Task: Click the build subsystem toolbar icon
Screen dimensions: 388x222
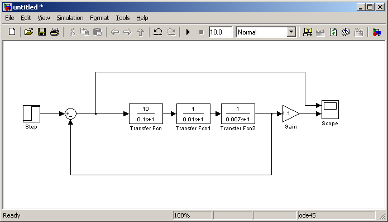Action: pyautogui.click(x=358, y=32)
